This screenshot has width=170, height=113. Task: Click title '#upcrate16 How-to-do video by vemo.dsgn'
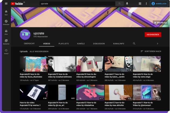[143, 76]
